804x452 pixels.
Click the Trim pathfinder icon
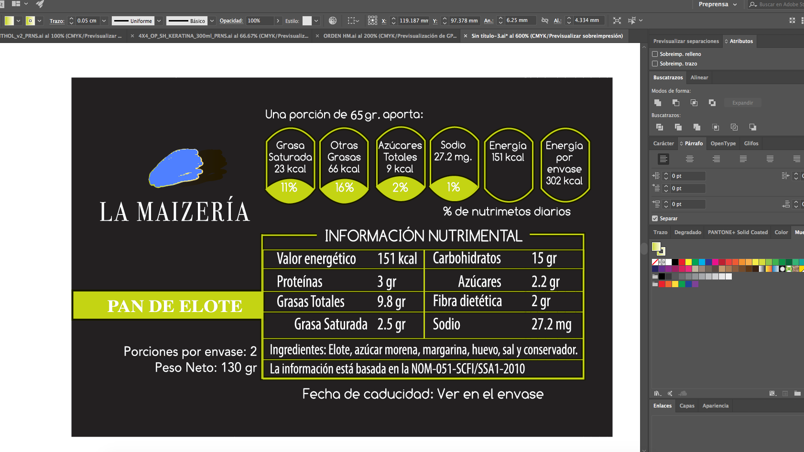coord(678,127)
